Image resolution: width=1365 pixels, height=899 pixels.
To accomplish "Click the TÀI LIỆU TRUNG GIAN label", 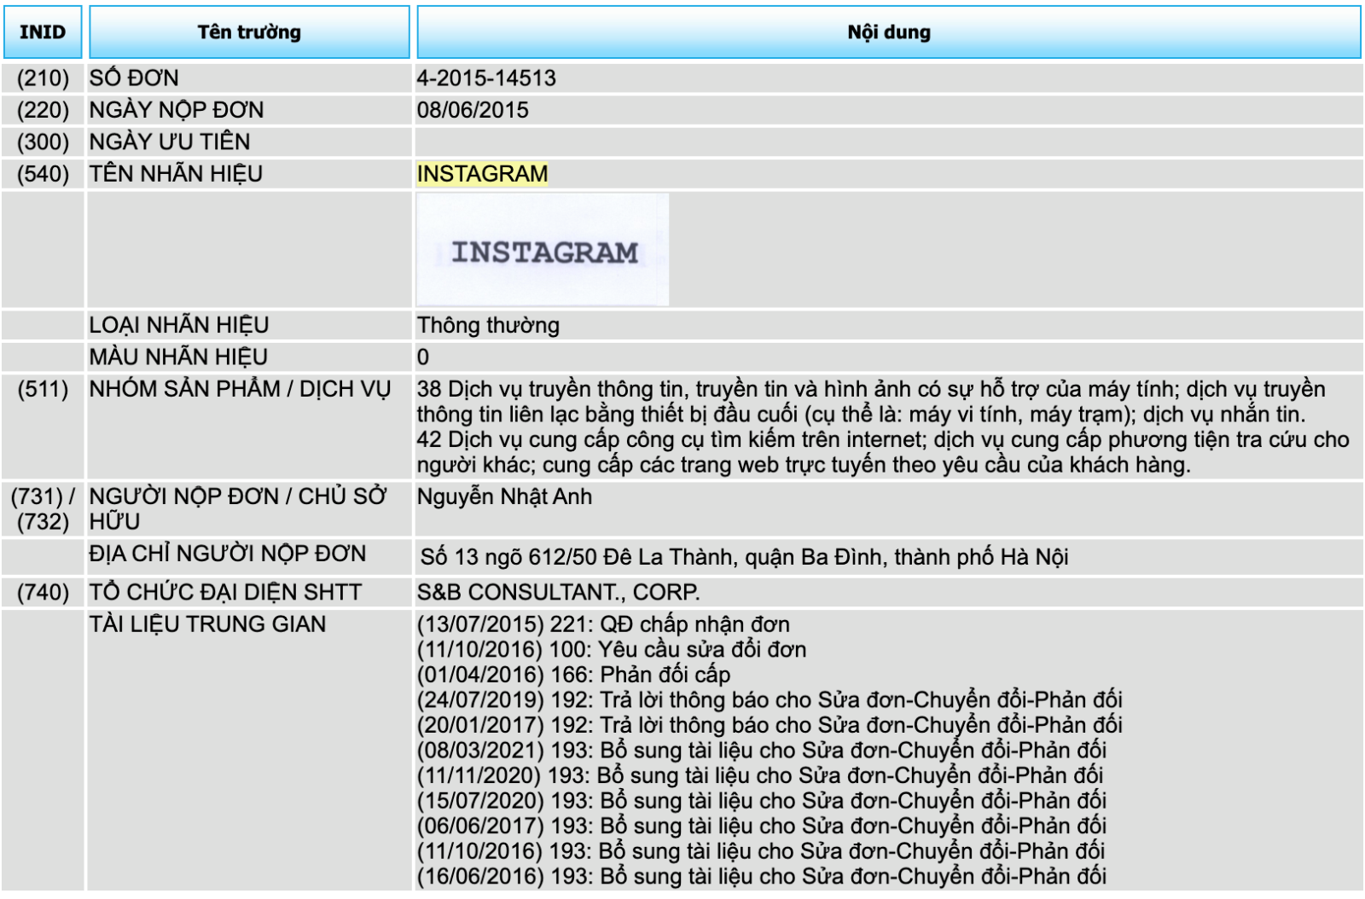I will pyautogui.click(x=207, y=624).
